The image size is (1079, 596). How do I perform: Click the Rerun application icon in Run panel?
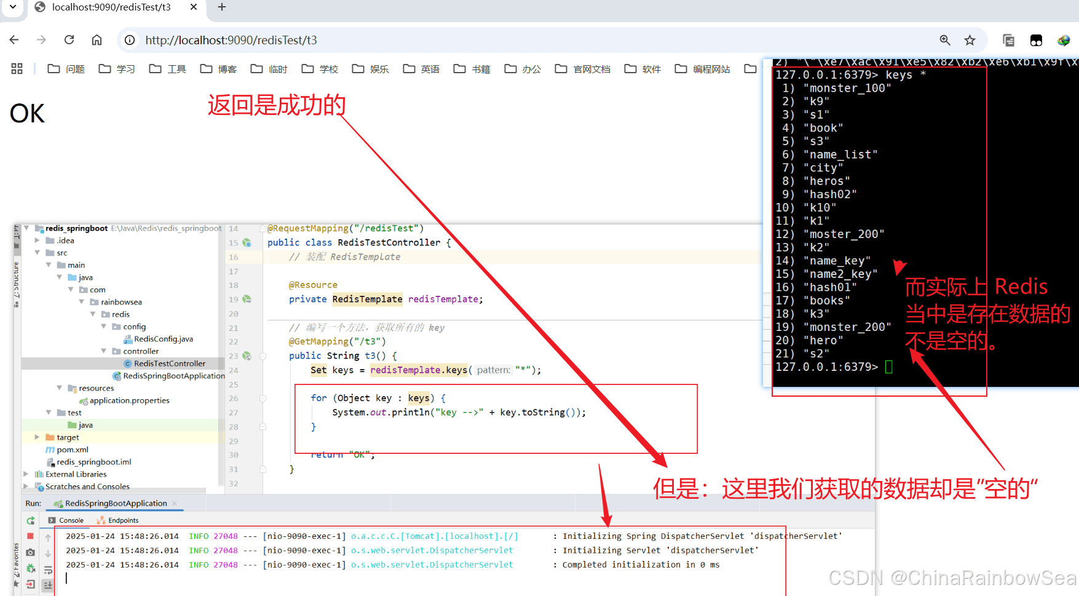30,520
